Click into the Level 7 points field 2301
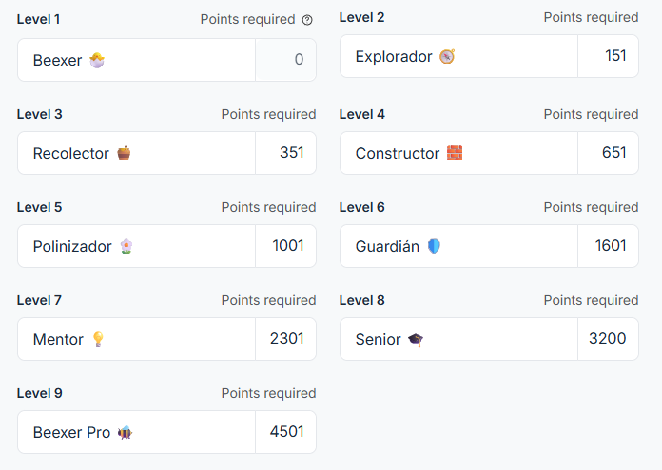Image resolution: width=662 pixels, height=470 pixels. click(286, 339)
